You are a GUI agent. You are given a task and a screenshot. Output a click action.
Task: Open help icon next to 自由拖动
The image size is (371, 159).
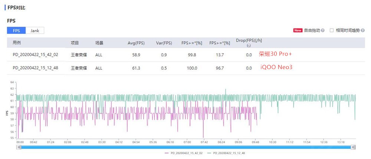coord(323,30)
